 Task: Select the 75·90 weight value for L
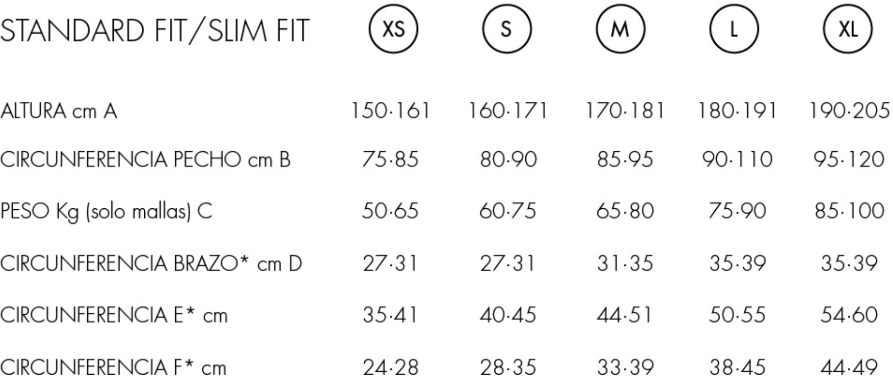(x=737, y=211)
